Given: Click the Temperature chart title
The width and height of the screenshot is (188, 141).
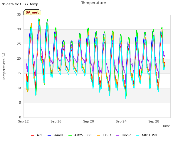Looking at the screenshot, I should click(x=94, y=3).
